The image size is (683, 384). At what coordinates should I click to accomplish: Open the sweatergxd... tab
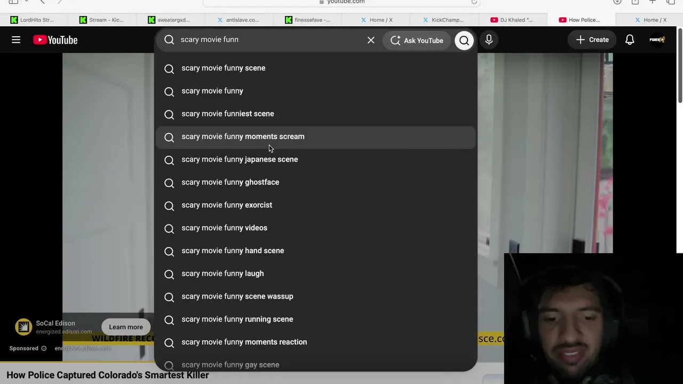(169, 20)
